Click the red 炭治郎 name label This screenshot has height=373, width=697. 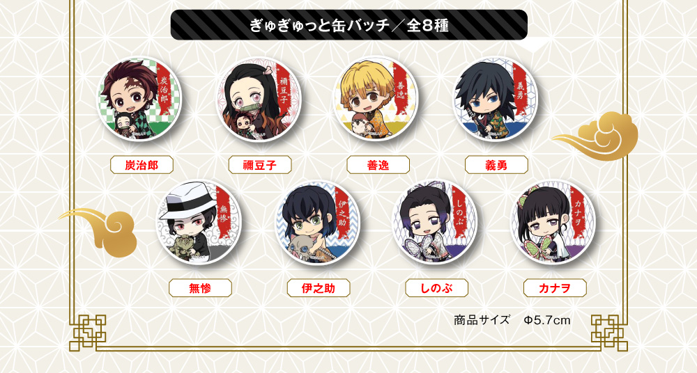141,165
